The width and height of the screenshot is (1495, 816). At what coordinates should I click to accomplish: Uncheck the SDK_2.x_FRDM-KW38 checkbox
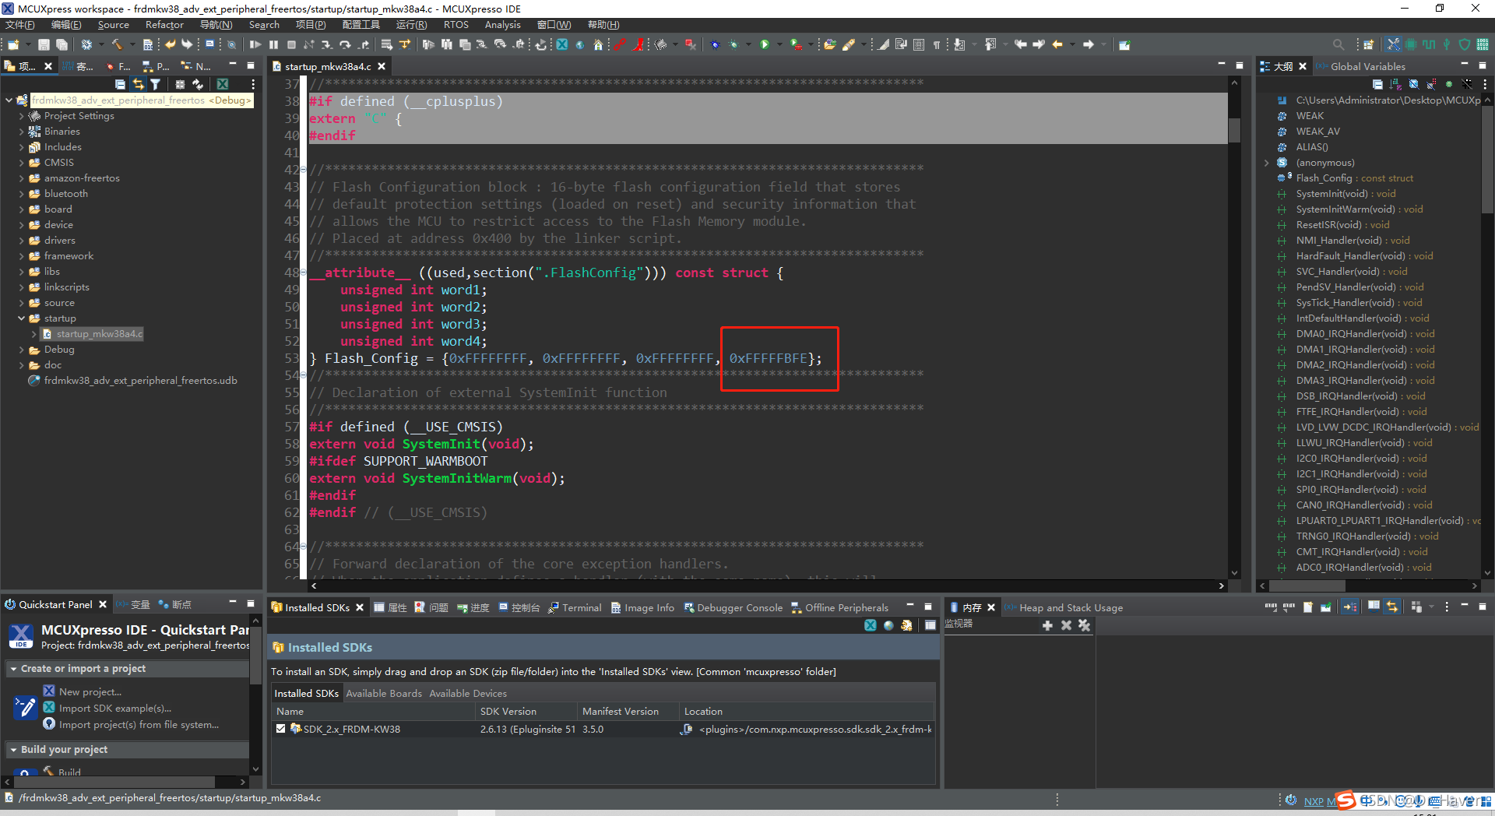pyautogui.click(x=280, y=730)
